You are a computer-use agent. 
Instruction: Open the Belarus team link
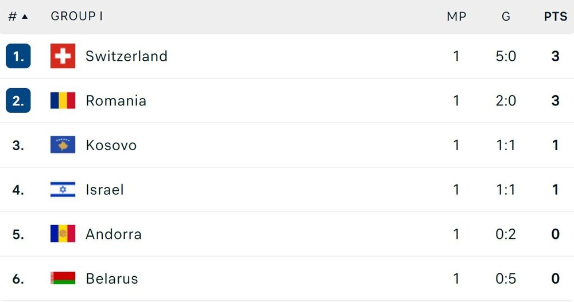click(x=112, y=279)
